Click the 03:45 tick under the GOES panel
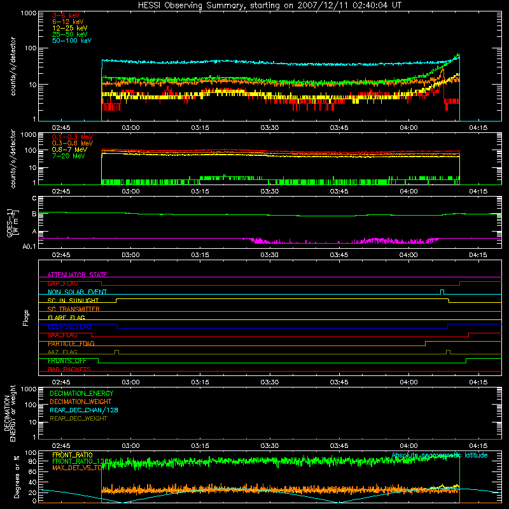509x509 pixels. pyautogui.click(x=339, y=255)
